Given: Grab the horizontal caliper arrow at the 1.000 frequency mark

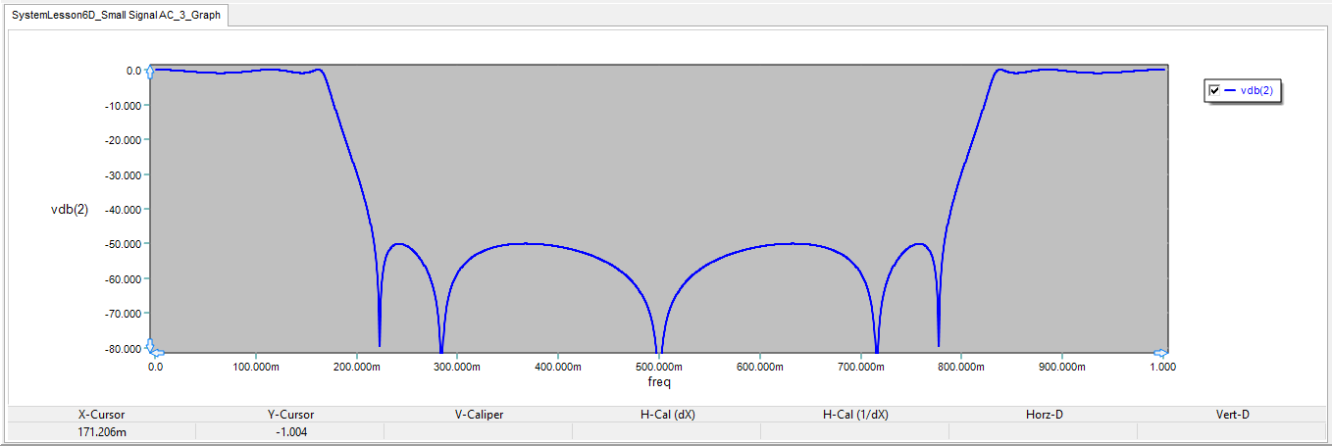Looking at the screenshot, I should [1160, 353].
